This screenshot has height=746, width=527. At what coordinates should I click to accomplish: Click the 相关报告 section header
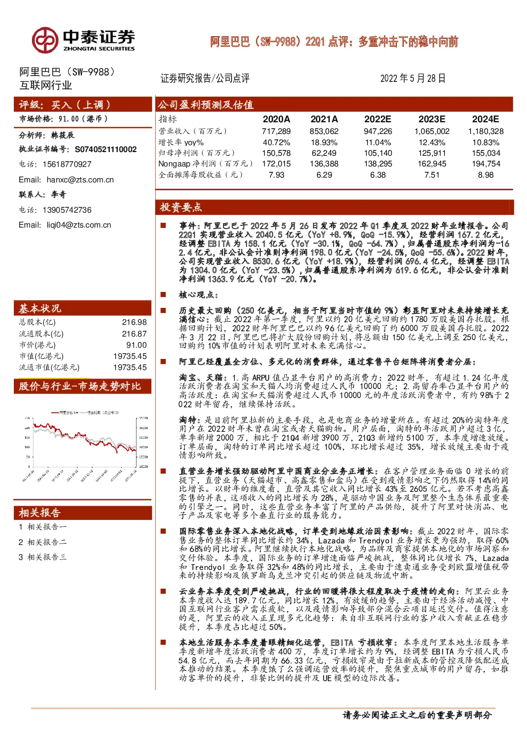click(83, 513)
